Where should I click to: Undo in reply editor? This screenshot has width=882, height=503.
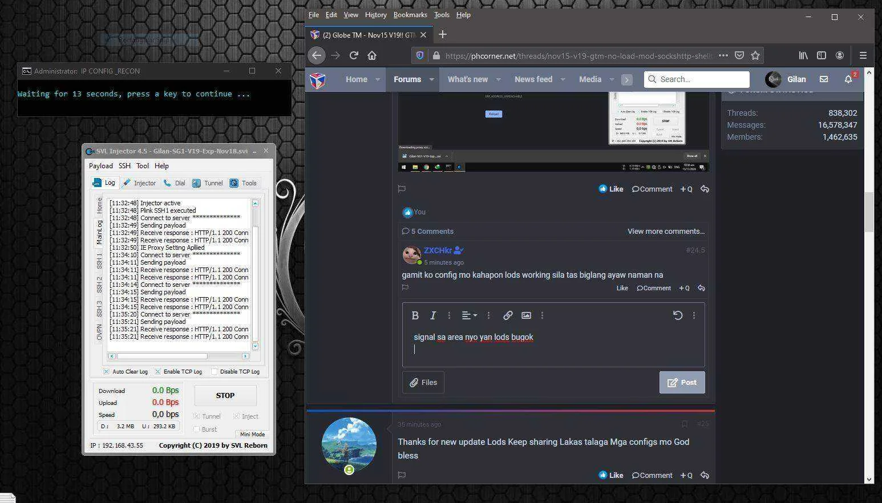tap(678, 315)
